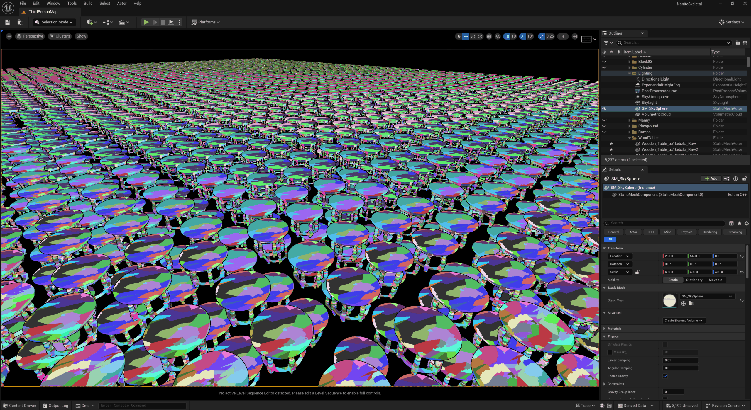This screenshot has height=410, width=751.
Task: Save the current level with the disk icon
Action: click(8, 22)
